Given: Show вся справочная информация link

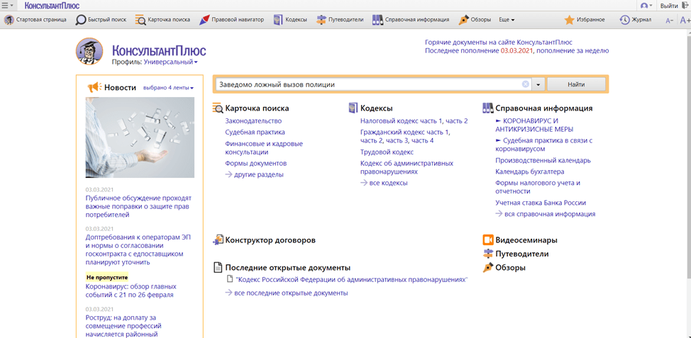Looking at the screenshot, I should tap(550, 214).
